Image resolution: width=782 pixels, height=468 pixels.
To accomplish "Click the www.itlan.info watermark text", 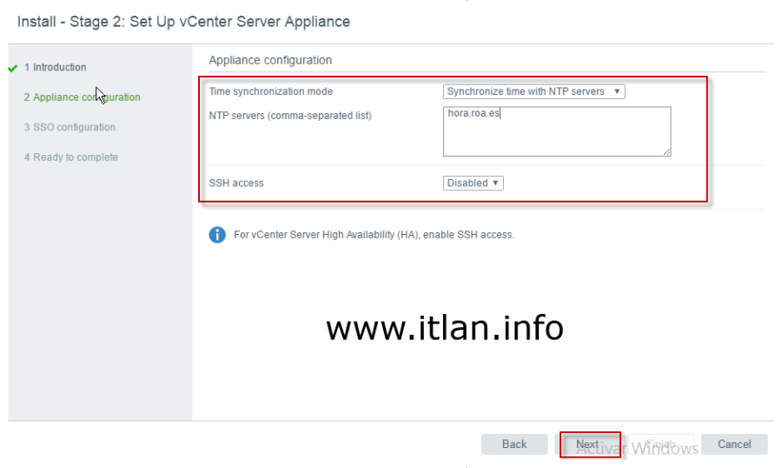I will pyautogui.click(x=444, y=328).
